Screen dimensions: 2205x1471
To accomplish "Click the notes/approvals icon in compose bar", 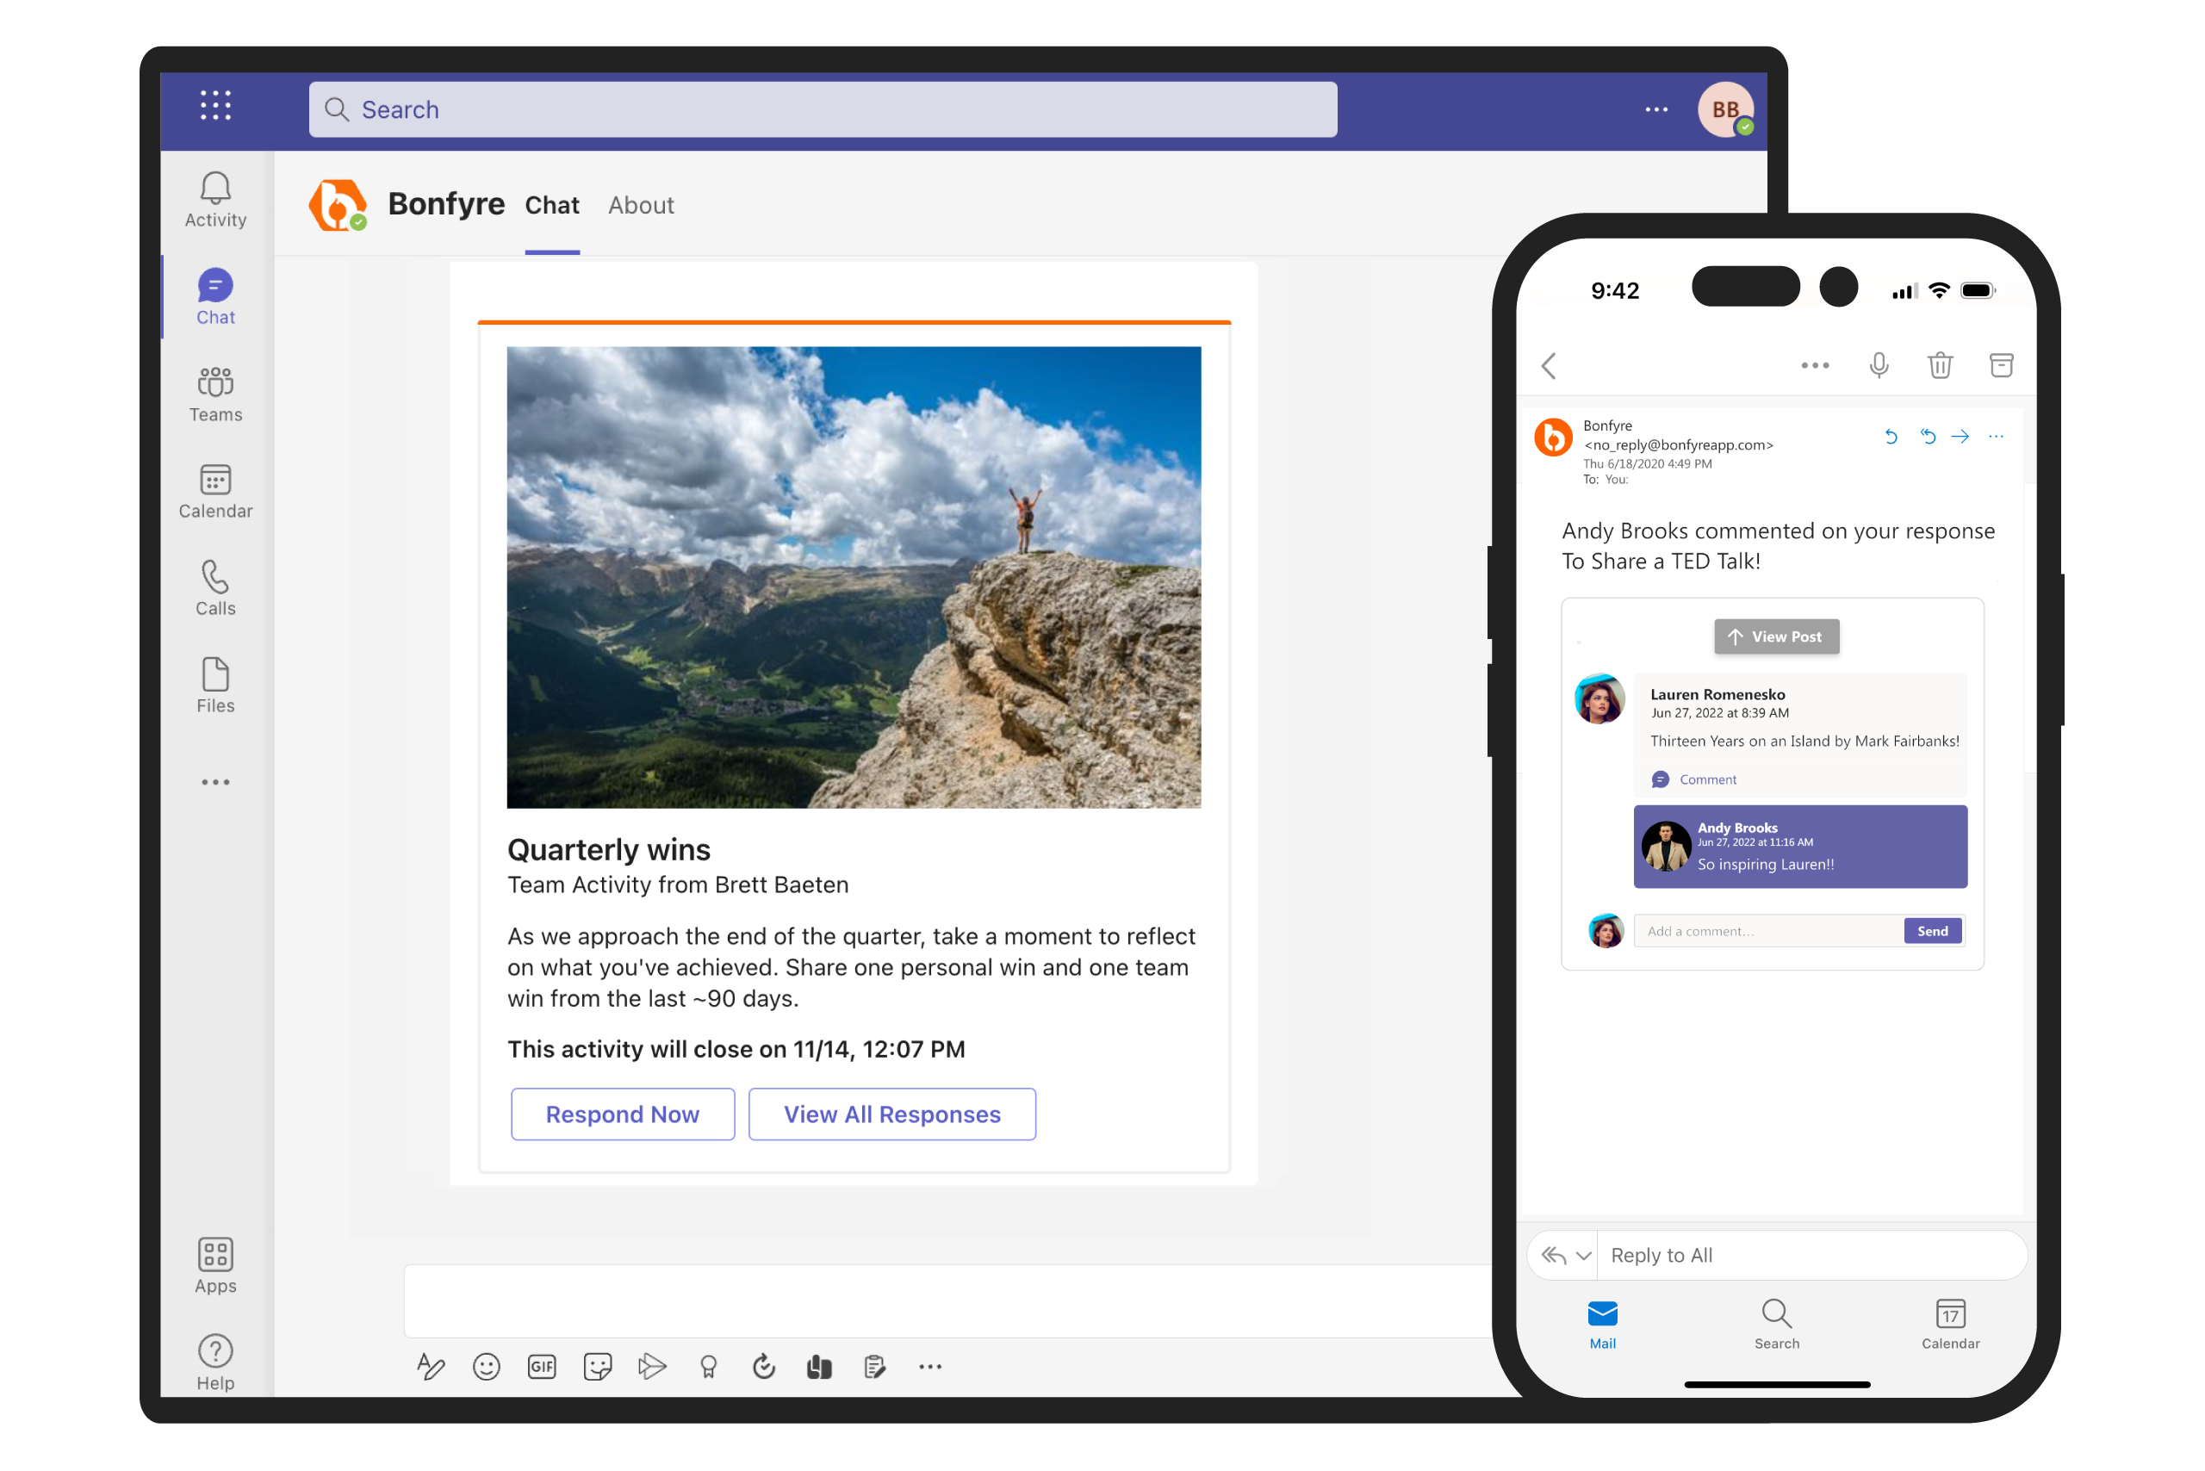I will pos(874,1366).
